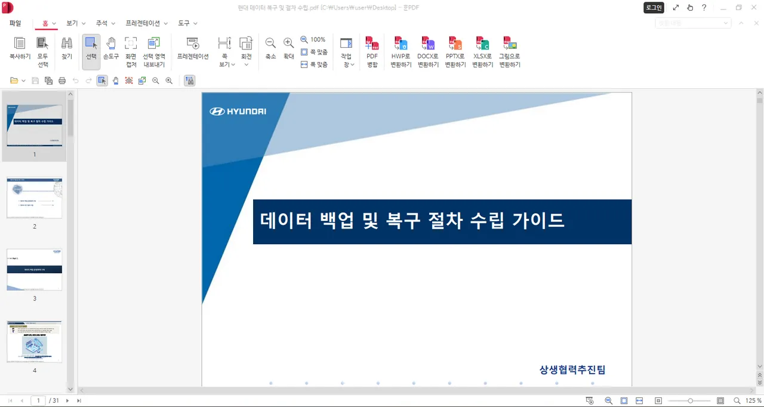Click 폭 맞춤 fit width button
The width and height of the screenshot is (764, 407).
314,64
